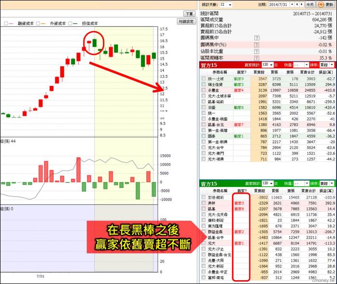Select seller row 康和-新莊
This screenshot has width=337, height=284.
tap(268, 220)
